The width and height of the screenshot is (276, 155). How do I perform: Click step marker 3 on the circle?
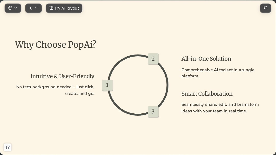pos(153,112)
